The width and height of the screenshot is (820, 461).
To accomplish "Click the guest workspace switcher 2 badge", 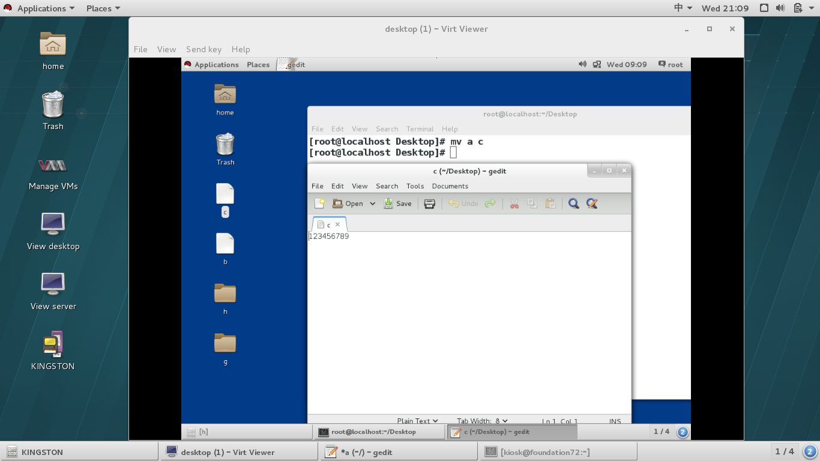I will pyautogui.click(x=683, y=432).
